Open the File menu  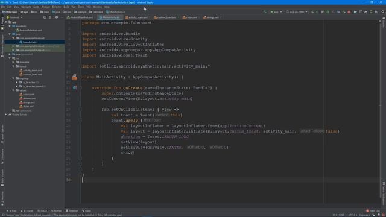[x=3, y=7]
